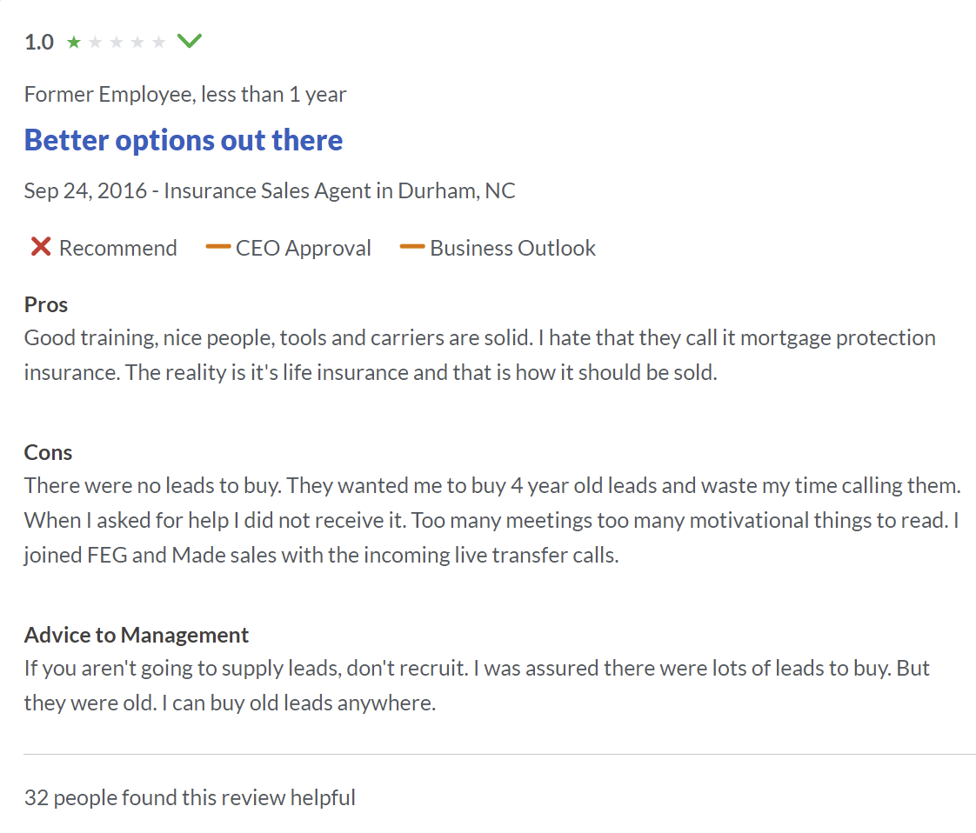The height and width of the screenshot is (833, 976).
Task: Click the Advice to Management heading
Action: click(x=137, y=635)
